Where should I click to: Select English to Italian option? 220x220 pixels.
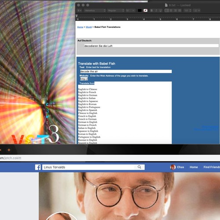tap(87, 98)
